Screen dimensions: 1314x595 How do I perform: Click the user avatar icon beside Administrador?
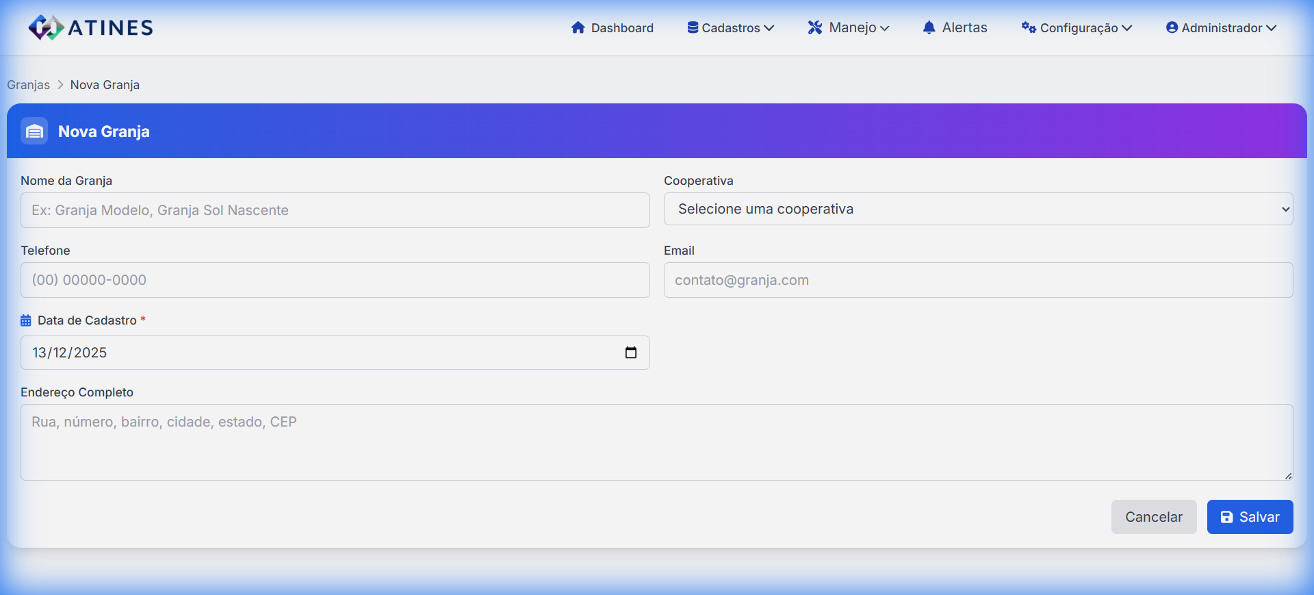1172,27
